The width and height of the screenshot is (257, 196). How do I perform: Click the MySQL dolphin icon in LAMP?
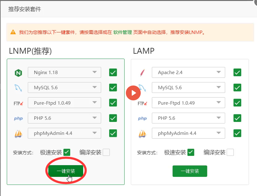click(143, 88)
